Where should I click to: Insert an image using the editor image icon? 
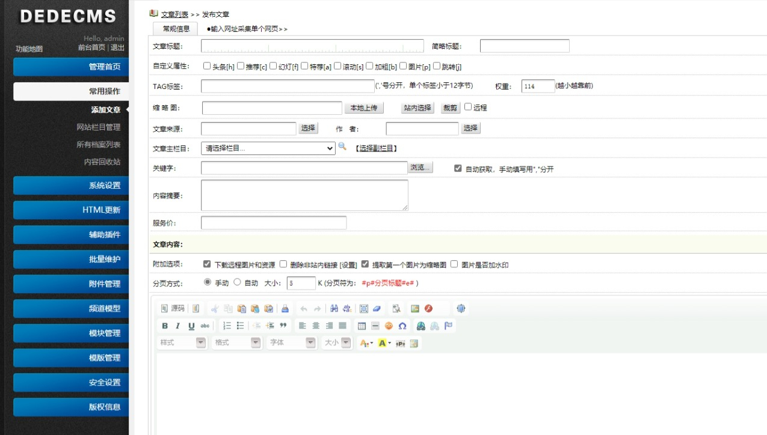pyautogui.click(x=415, y=308)
